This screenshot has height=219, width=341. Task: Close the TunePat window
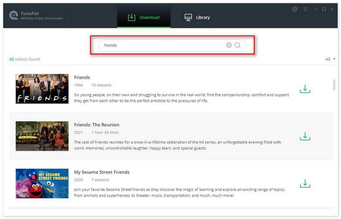coord(332,9)
